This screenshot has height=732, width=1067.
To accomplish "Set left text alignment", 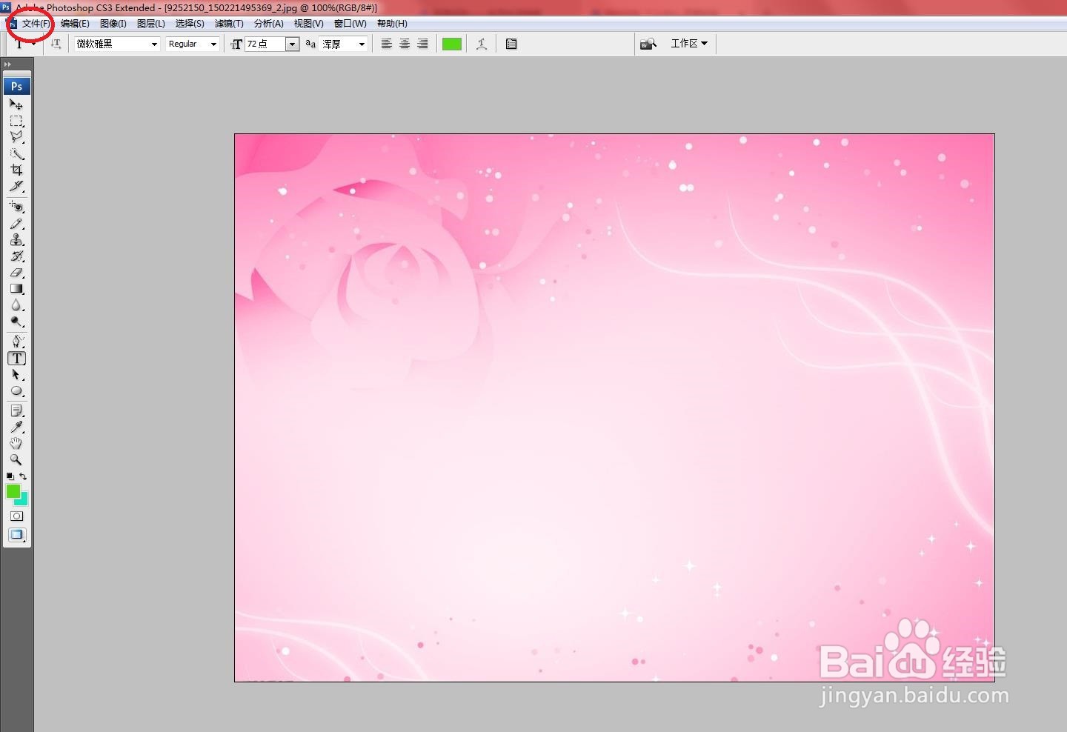I will click(387, 44).
